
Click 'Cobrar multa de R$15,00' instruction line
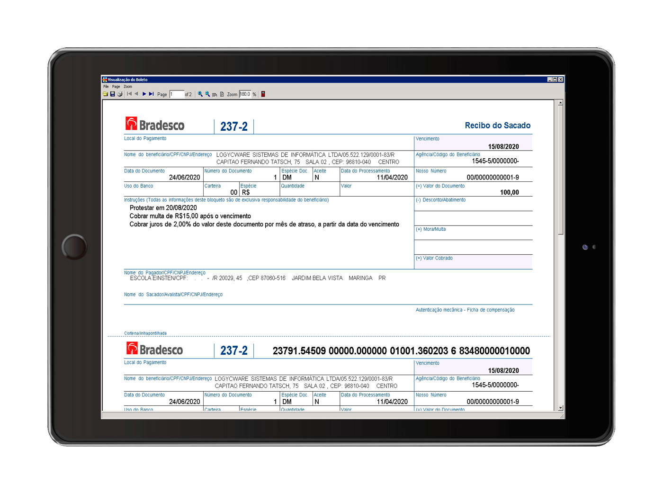[190, 216]
